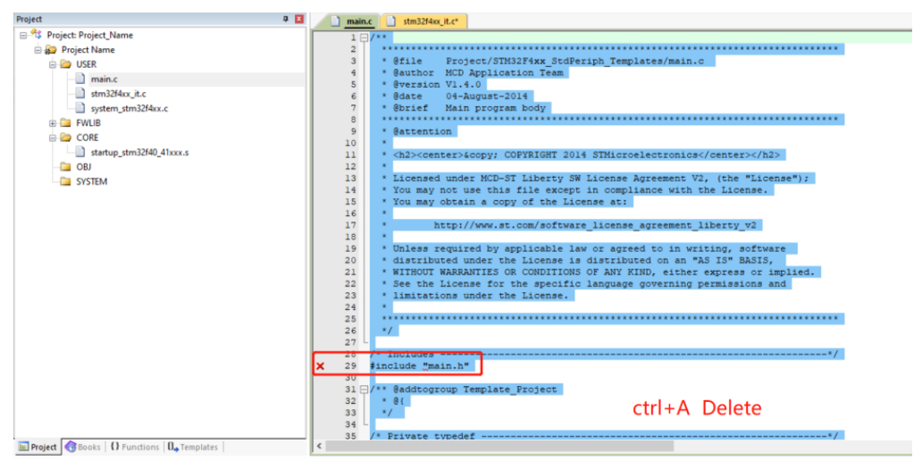Viewport: 922px width, 461px height.
Task: Collapse the root Project: Project_Name node
Action: coord(23,35)
